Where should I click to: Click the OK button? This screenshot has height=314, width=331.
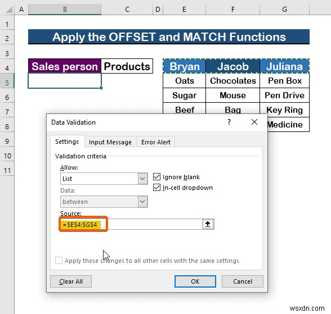tap(195, 281)
